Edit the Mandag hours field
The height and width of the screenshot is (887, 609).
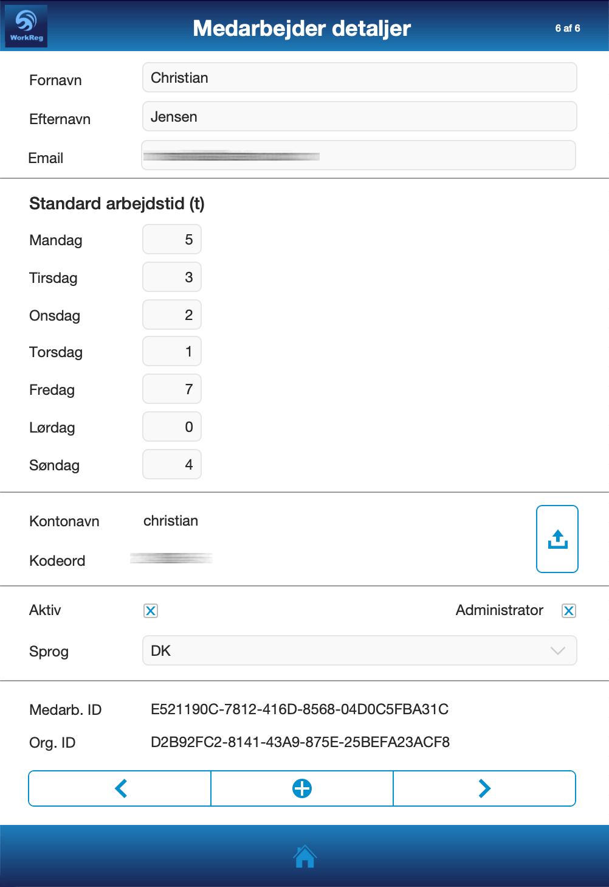pos(172,240)
